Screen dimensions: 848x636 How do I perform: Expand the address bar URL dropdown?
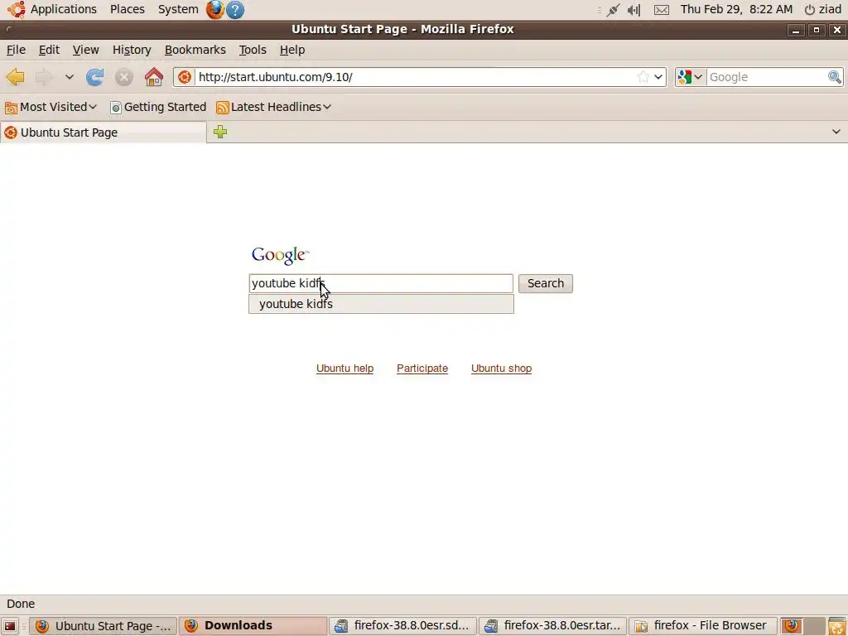point(658,77)
